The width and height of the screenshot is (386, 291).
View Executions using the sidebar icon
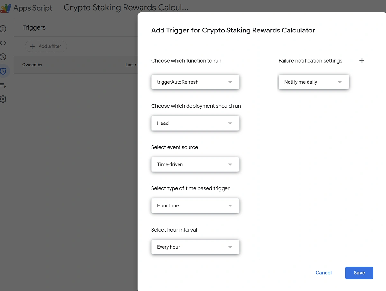[3, 86]
